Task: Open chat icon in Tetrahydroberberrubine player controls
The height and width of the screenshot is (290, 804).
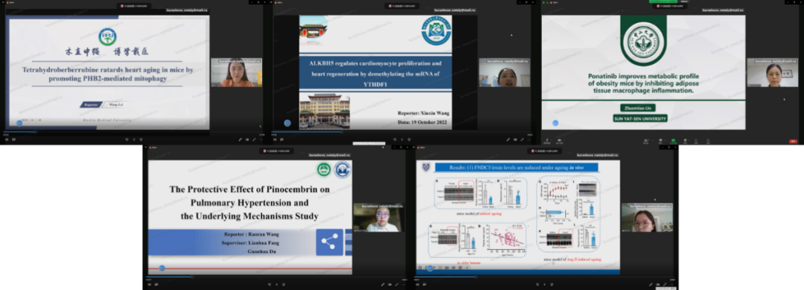Action: (14, 139)
